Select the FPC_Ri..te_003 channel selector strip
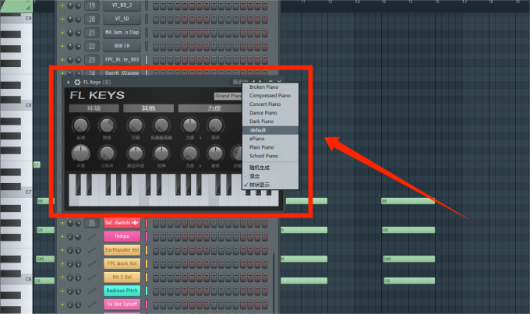The height and width of the screenshot is (314, 530). click(x=147, y=59)
